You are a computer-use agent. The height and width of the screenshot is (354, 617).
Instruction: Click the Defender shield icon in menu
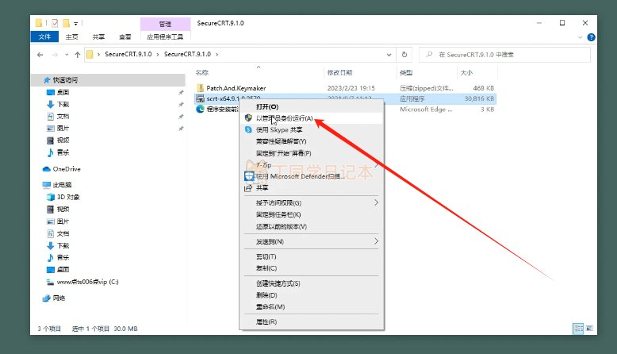249,176
